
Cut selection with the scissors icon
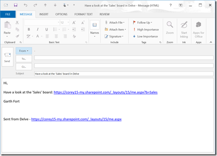(17, 22)
